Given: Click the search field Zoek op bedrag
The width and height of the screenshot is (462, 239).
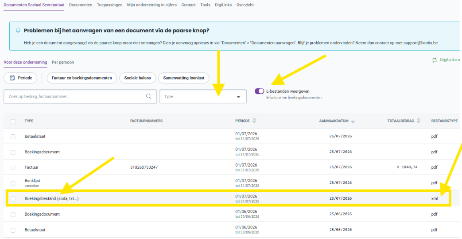Looking at the screenshot, I should pyautogui.click(x=80, y=96).
